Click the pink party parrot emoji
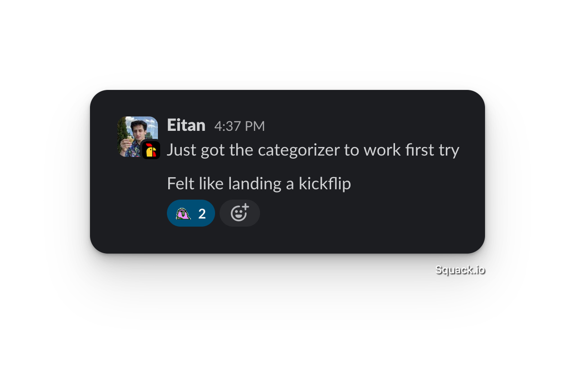This screenshot has height=366, width=575. click(x=183, y=213)
